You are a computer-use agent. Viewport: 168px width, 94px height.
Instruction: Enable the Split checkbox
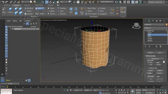pyautogui.click(x=156, y=77)
